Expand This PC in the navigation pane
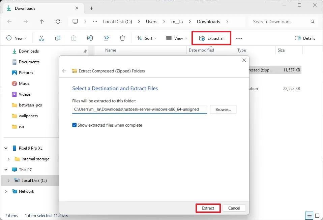This screenshot has height=220, width=323. 5,169
